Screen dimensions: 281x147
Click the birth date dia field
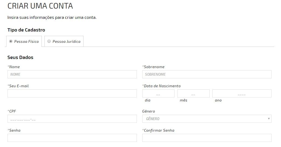[158, 93]
